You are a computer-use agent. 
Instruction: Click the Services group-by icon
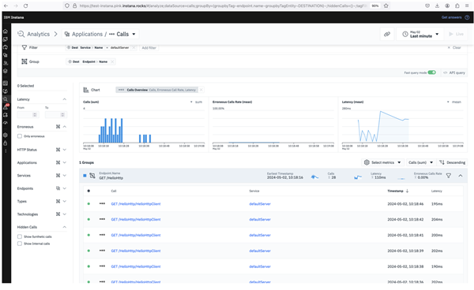point(58,176)
